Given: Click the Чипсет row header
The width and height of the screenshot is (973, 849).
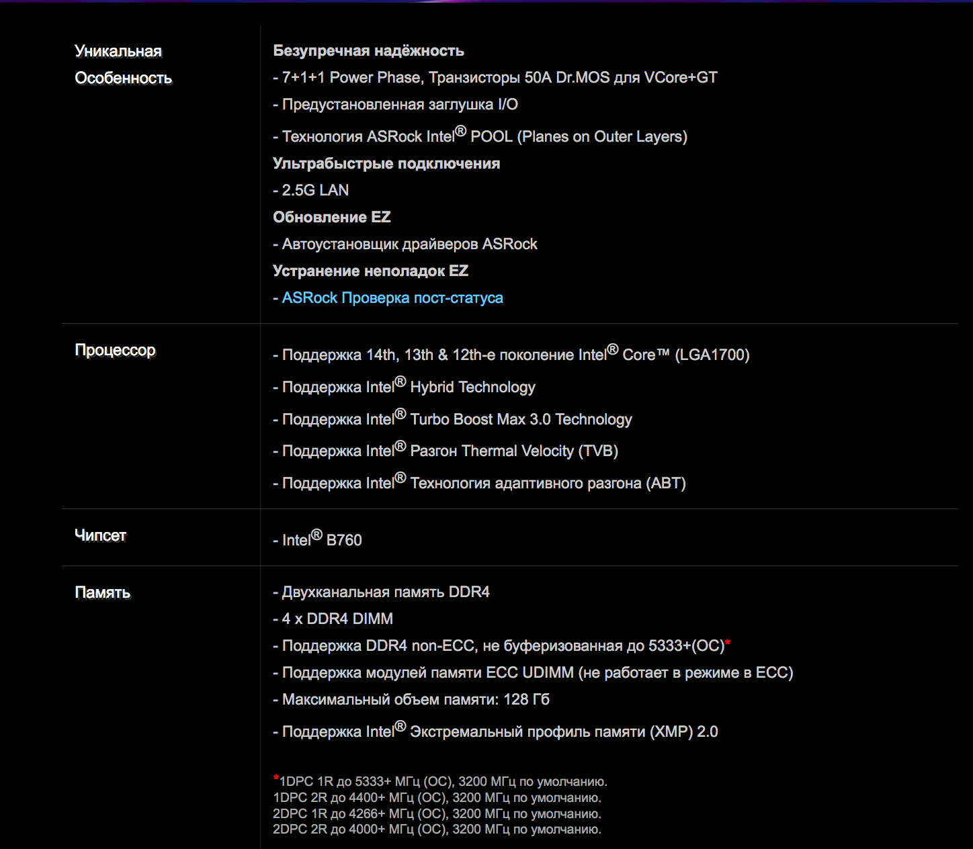Looking at the screenshot, I should click(100, 536).
